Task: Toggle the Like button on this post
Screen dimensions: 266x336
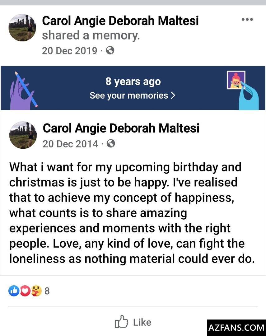Action: coord(133,322)
